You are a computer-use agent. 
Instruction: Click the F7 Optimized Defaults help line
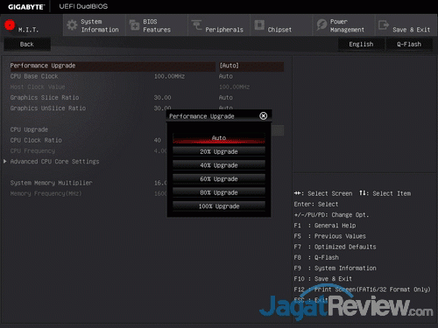pyautogui.click(x=335, y=247)
